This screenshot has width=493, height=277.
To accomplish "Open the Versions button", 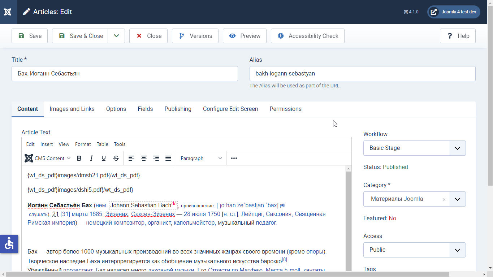I will (195, 36).
